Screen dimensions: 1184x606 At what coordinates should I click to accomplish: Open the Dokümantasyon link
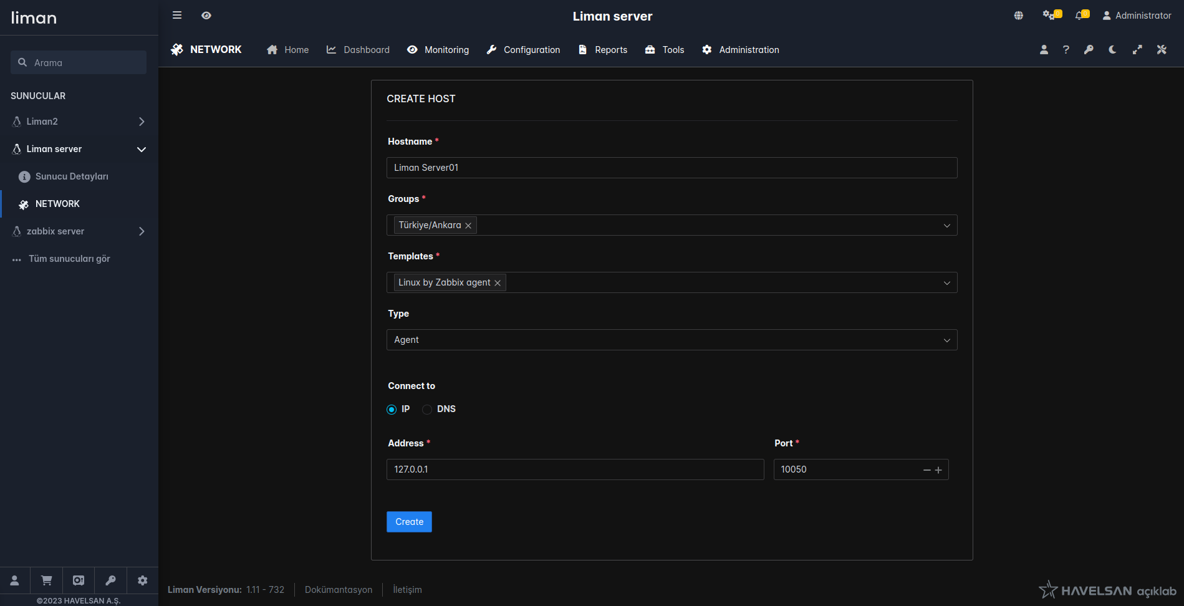(339, 590)
